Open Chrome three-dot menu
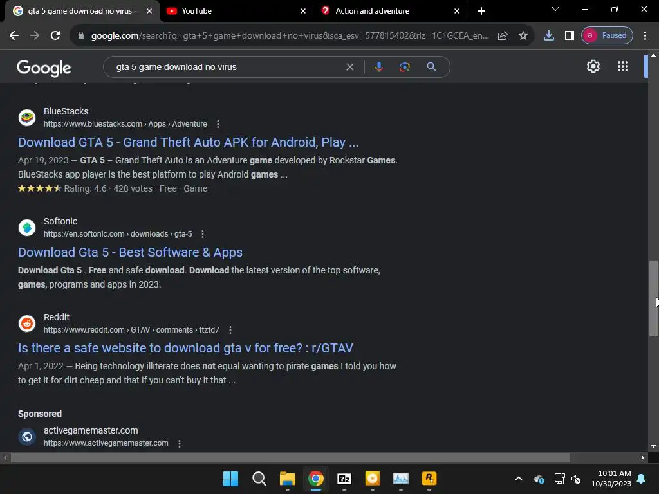Image resolution: width=659 pixels, height=494 pixels. [645, 35]
